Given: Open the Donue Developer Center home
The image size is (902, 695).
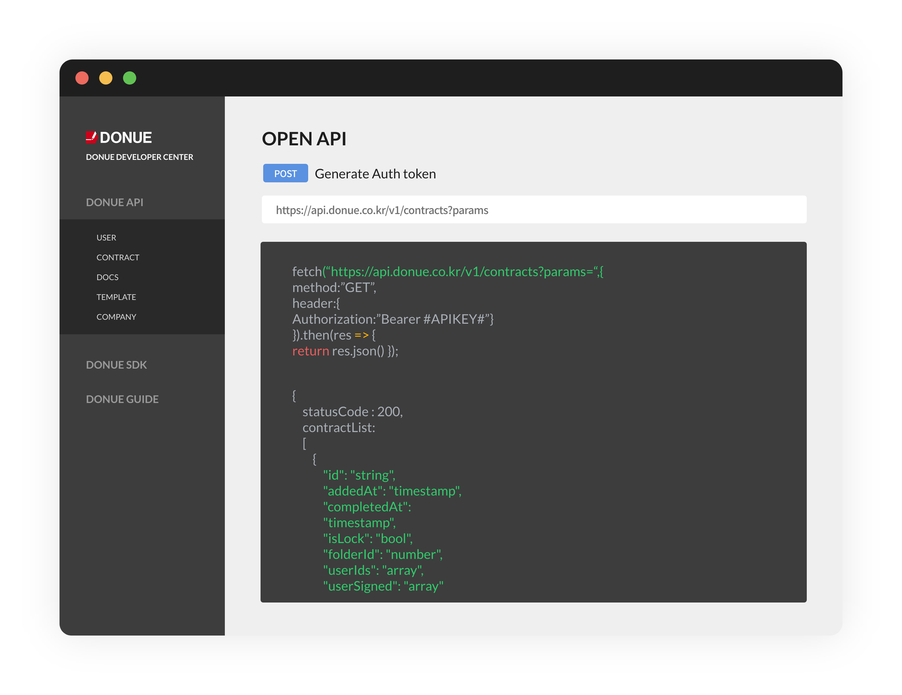Looking at the screenshot, I should (139, 157).
